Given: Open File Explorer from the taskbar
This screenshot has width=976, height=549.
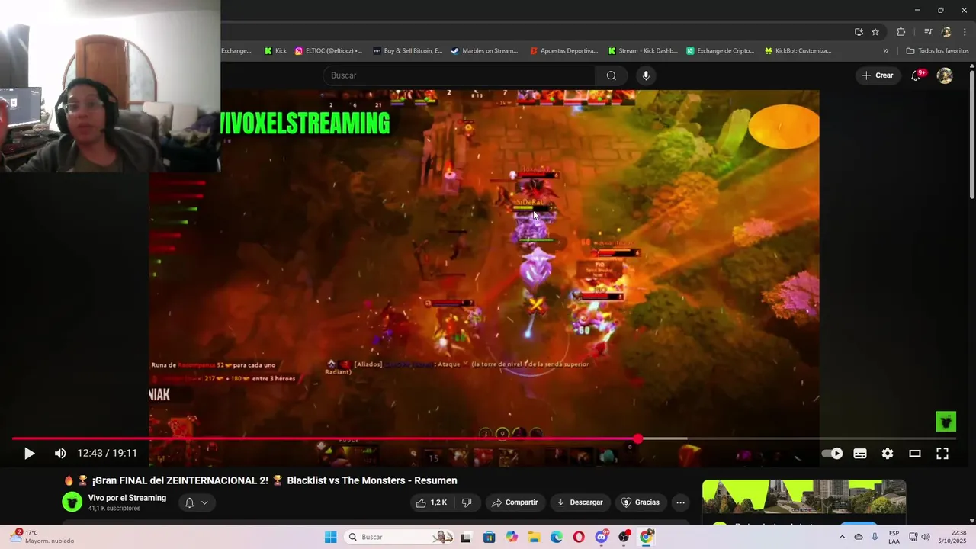Looking at the screenshot, I should 534,537.
